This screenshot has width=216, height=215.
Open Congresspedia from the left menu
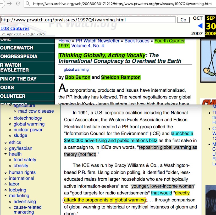click(x=19, y=56)
